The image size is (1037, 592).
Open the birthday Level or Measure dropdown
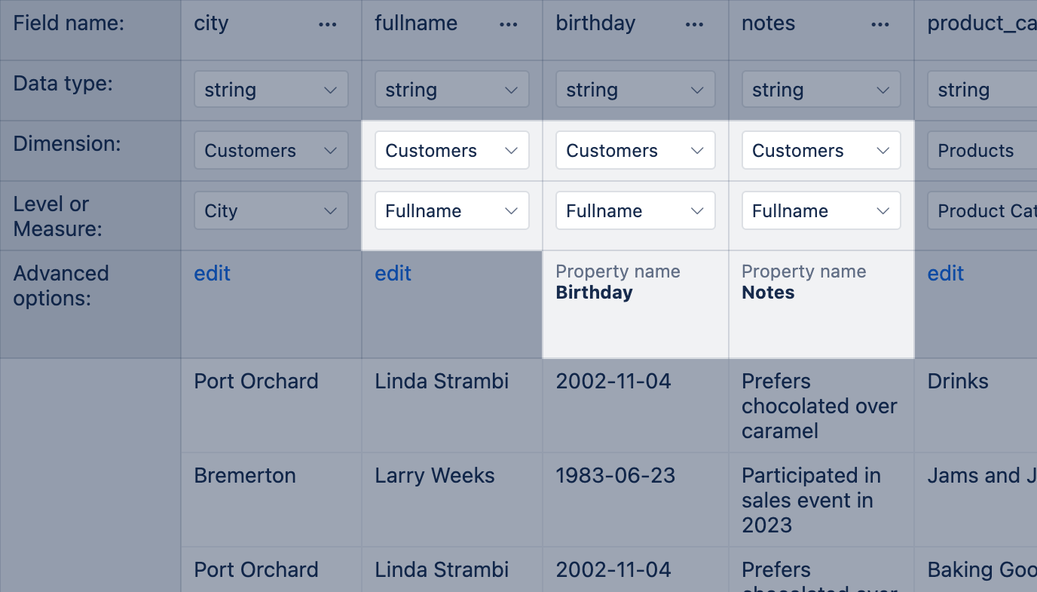tap(635, 210)
